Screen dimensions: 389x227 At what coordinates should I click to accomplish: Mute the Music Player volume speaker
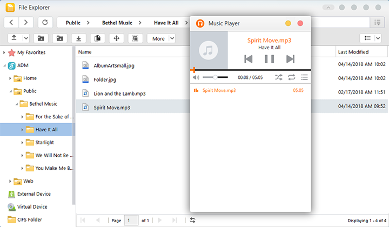[196, 77]
